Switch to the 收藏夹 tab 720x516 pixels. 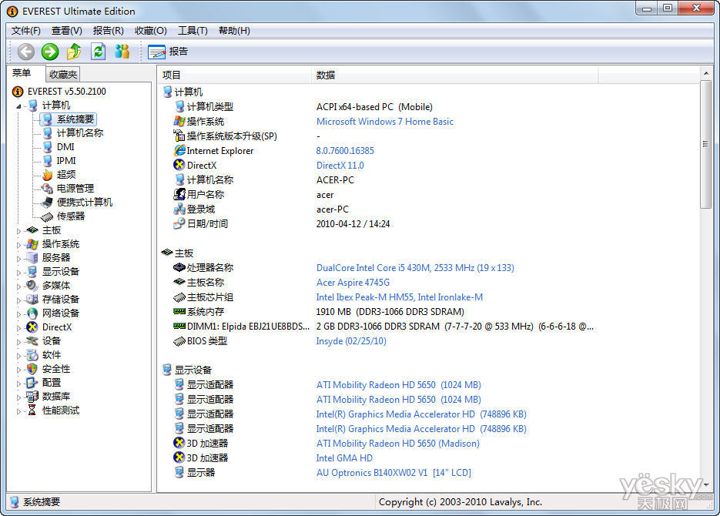click(x=63, y=75)
